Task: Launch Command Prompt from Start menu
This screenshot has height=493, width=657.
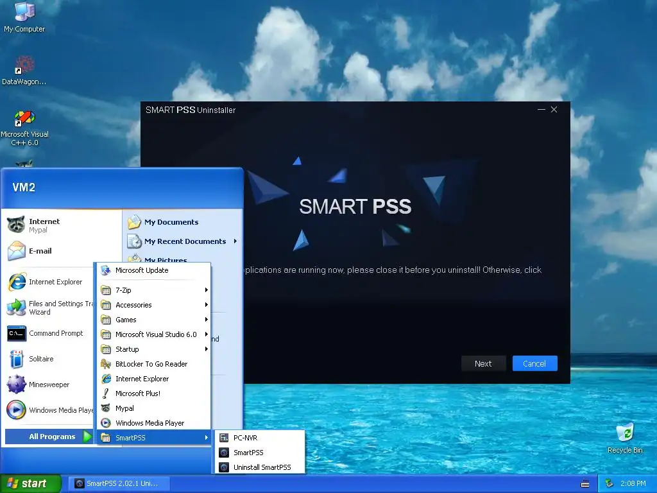Action: coord(48,333)
